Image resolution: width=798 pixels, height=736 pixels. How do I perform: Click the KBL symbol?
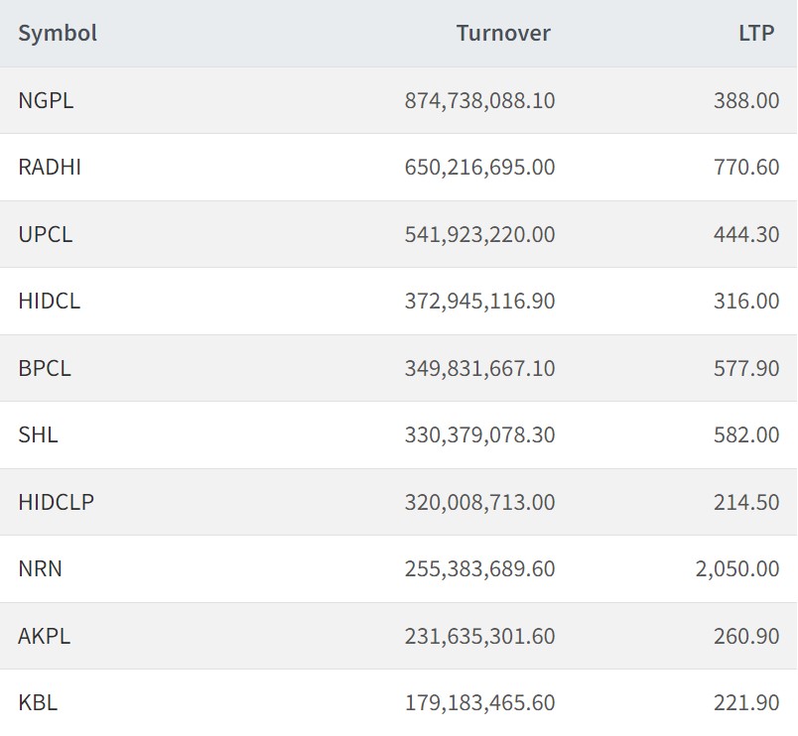click(x=38, y=702)
